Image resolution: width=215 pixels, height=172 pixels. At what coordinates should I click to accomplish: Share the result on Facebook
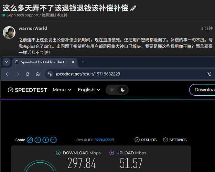[45, 140]
